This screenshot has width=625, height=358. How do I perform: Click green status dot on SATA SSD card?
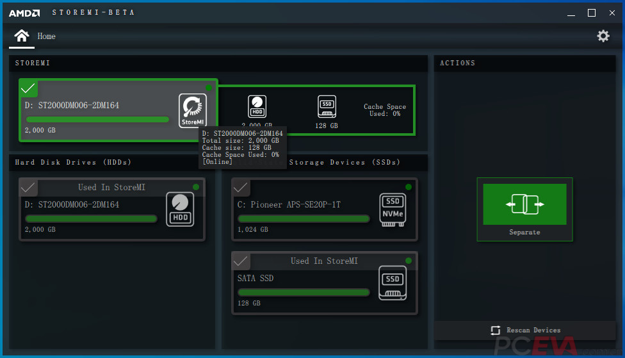coord(408,261)
